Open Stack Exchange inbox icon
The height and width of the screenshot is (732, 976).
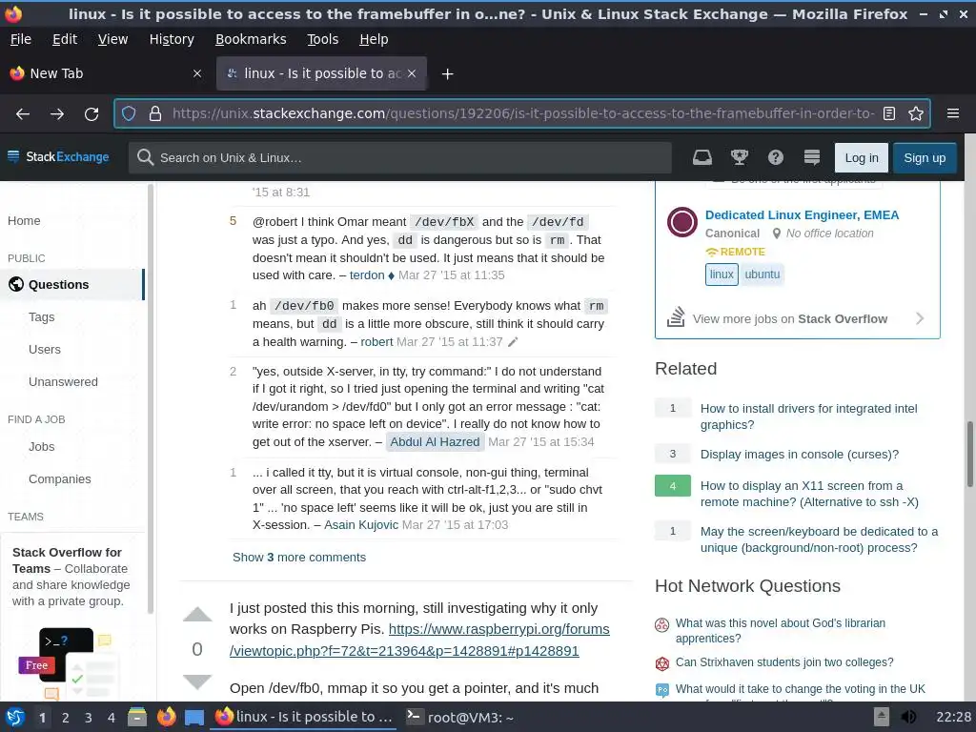[702, 157]
